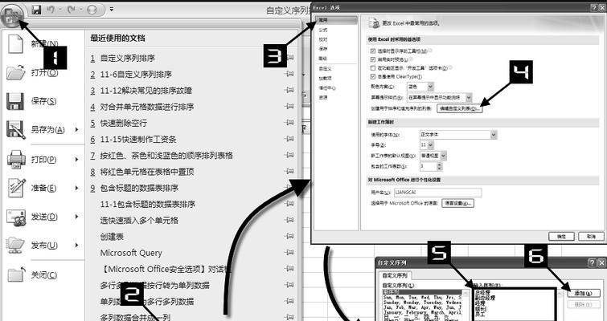607x321 pixels.
Task: Pin the recent file 11-15快速制作工资条
Action: [x=289, y=139]
